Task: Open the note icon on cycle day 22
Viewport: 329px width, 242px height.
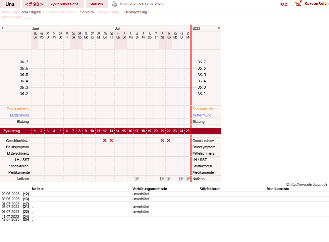Action: pyautogui.click(x=168, y=178)
